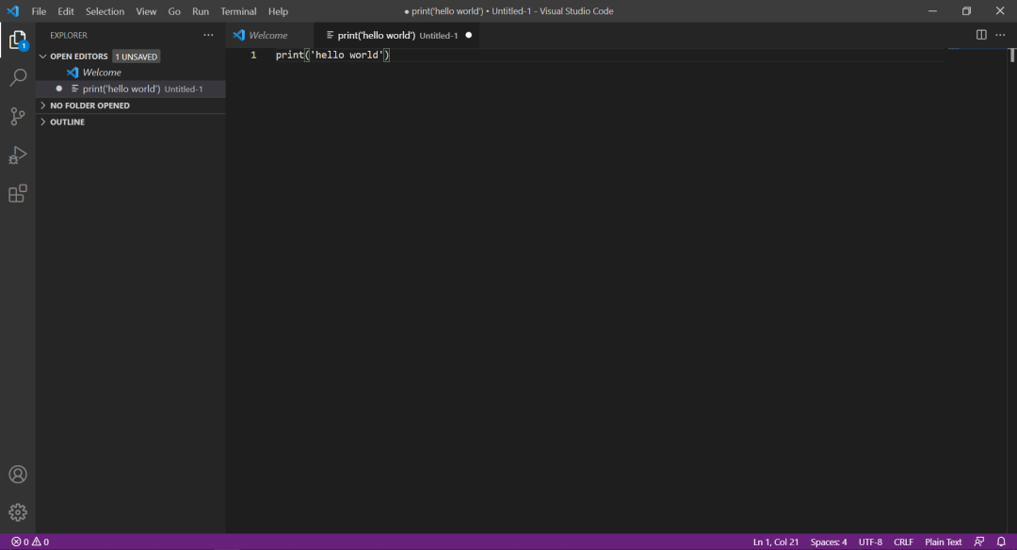Expand the No Folder Opened section

(42, 105)
